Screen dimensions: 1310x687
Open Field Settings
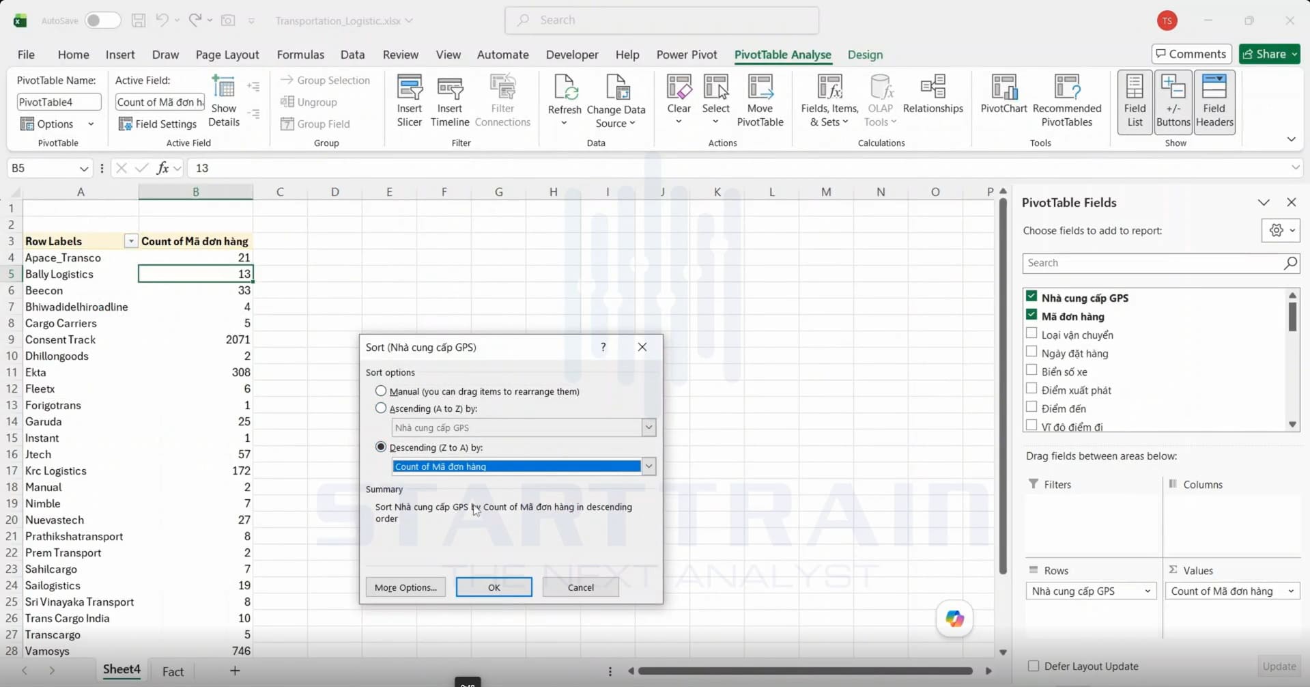tap(158, 124)
